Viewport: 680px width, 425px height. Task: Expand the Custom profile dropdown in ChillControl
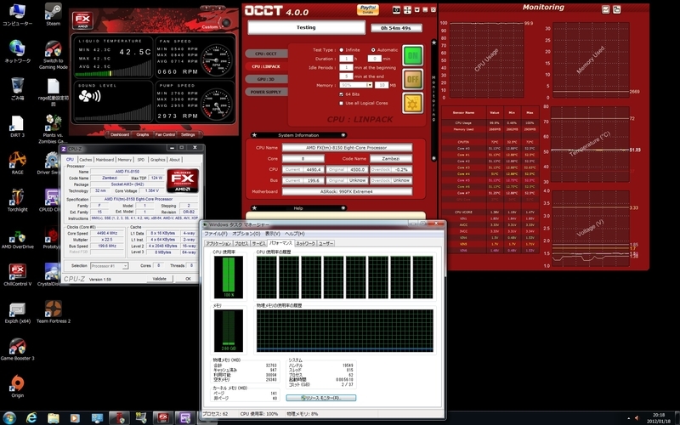coord(211,26)
